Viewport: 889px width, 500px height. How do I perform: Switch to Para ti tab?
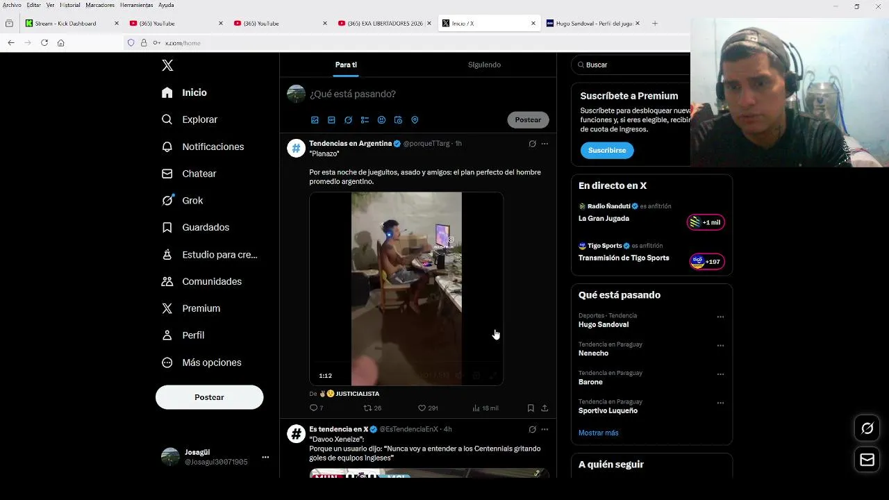coord(346,65)
